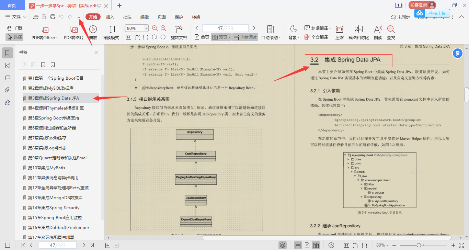Go to the 首页 home tab
This screenshot has width=469, height=250.
tap(12, 5)
